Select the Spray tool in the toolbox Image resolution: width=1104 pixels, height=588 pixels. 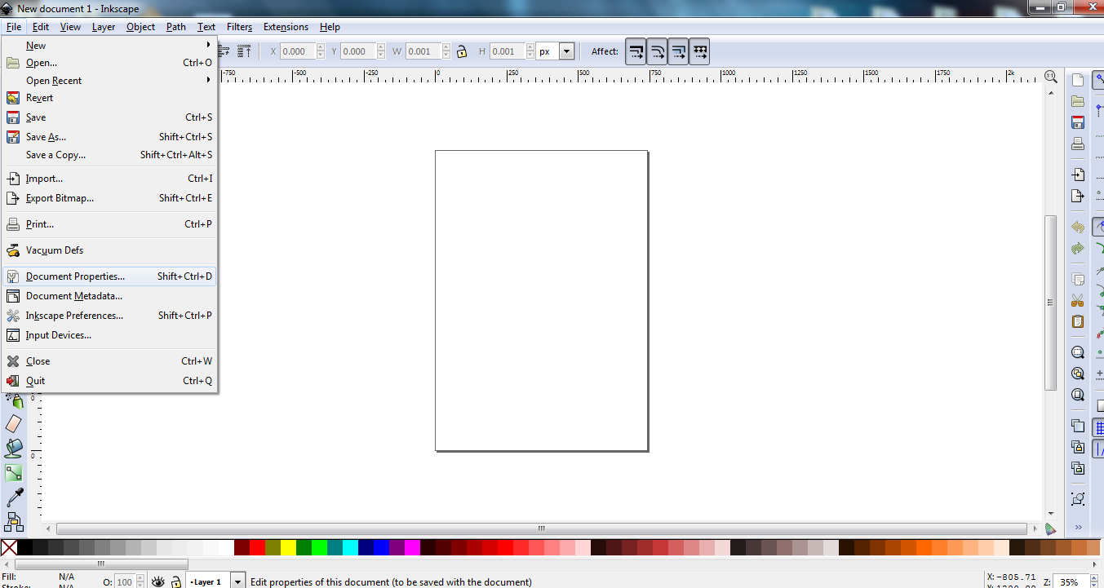click(14, 400)
